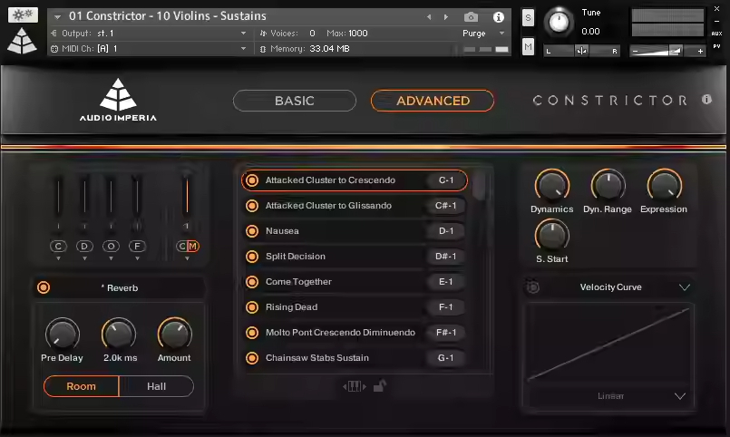The image size is (730, 437).
Task: Adjust the Tune knob
Action: pos(559,22)
